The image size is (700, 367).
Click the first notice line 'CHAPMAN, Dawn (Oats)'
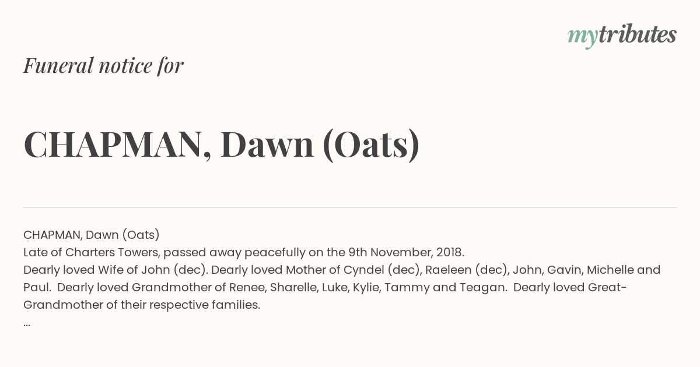point(92,235)
